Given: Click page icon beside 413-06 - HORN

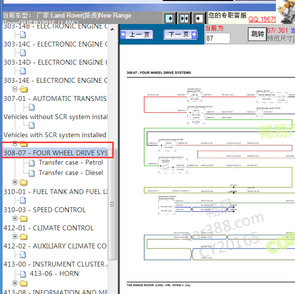Looking at the screenshot, I should [23, 274].
